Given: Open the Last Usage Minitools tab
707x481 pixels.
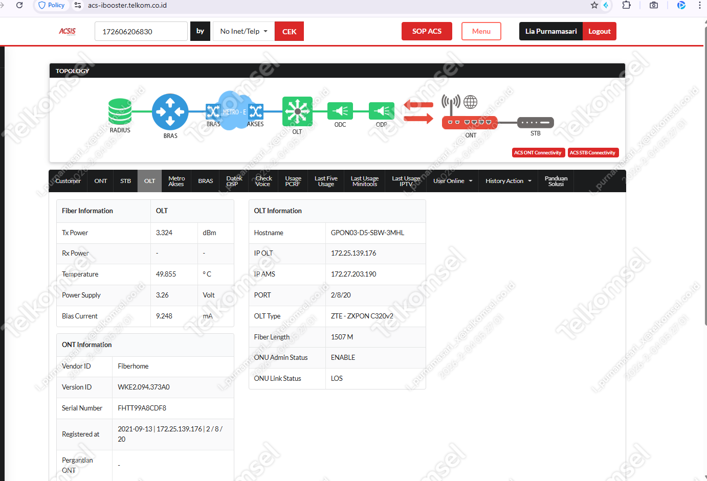Looking at the screenshot, I should [x=365, y=181].
